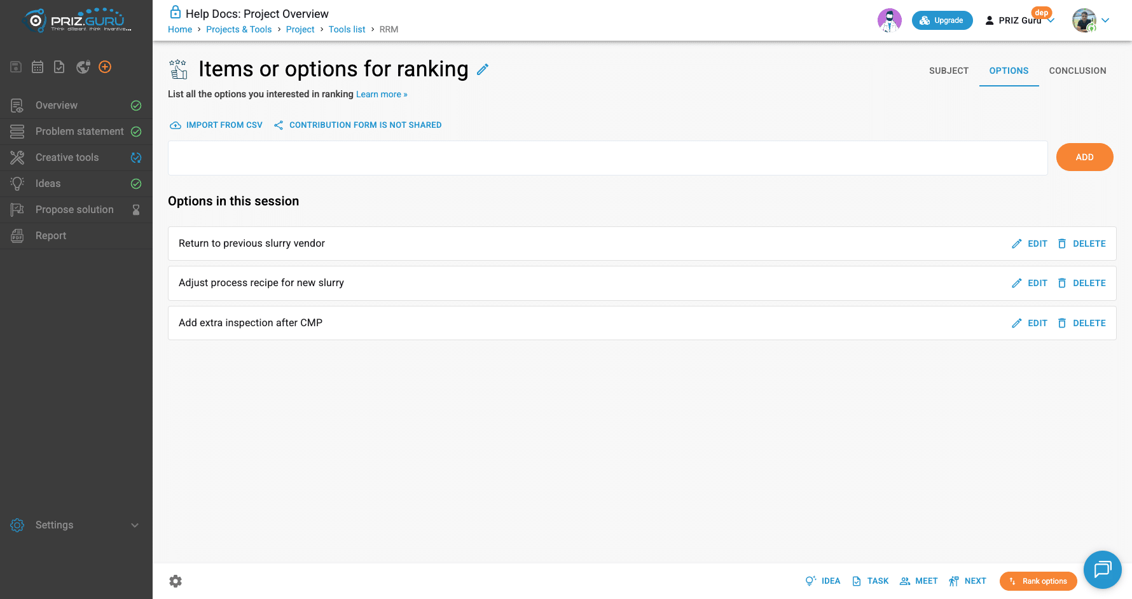Click the Upgrade button
The height and width of the screenshot is (599, 1132).
pos(942,20)
